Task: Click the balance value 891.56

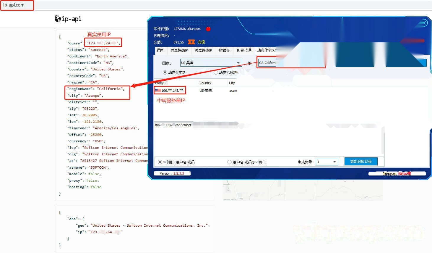Action: coord(178,42)
